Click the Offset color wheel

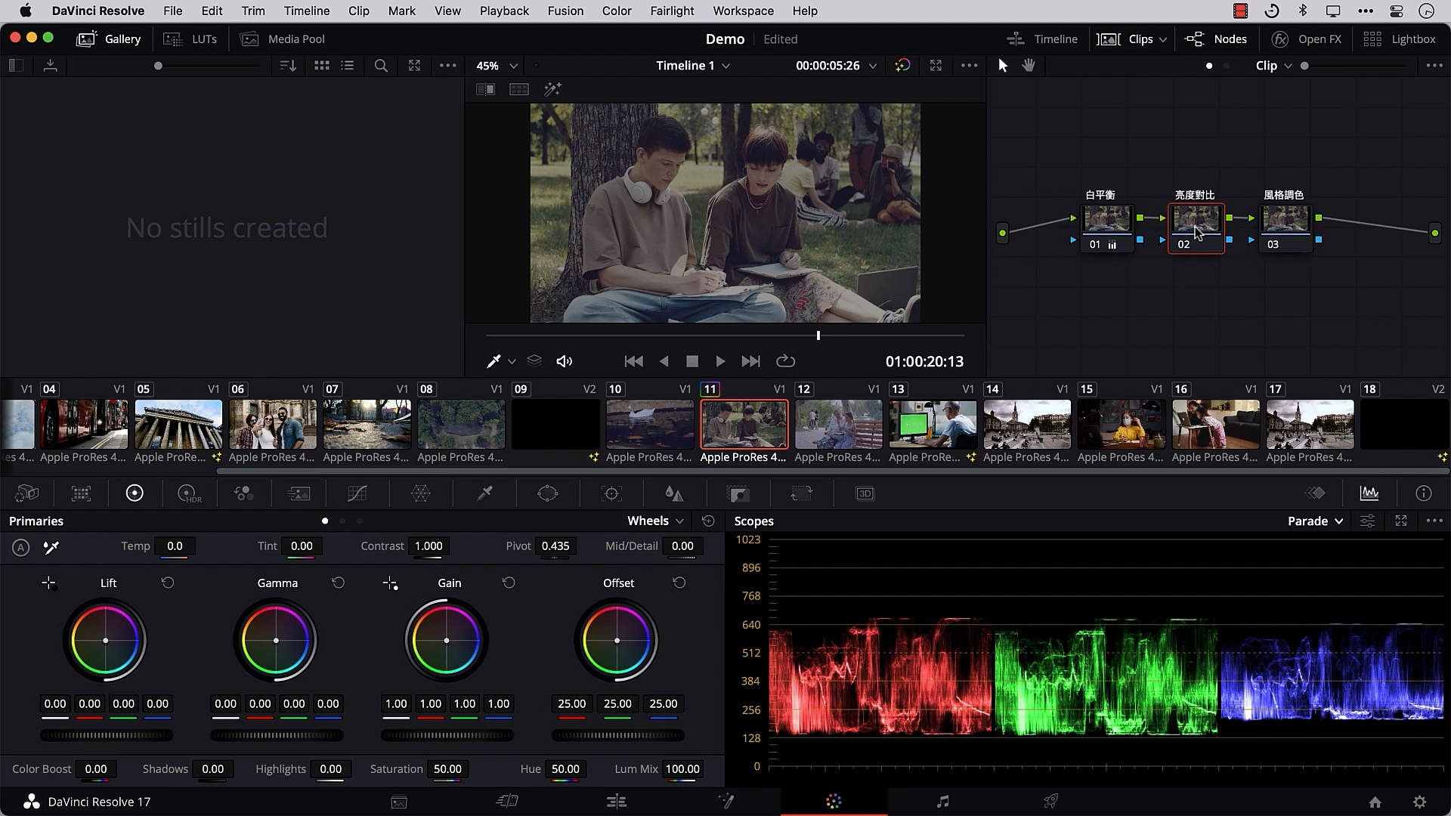tap(617, 640)
